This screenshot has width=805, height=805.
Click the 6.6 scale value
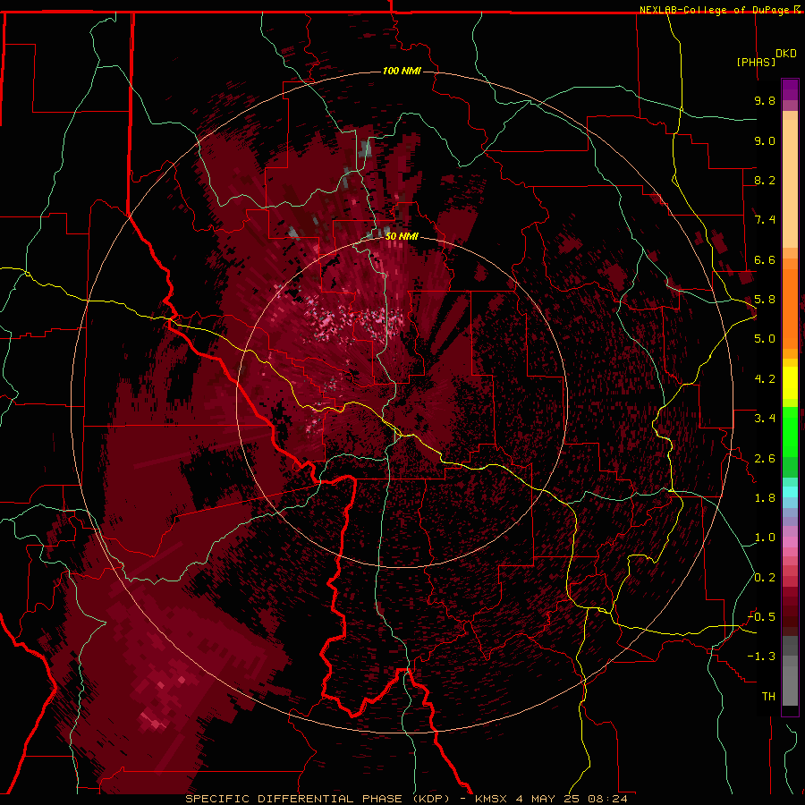765,259
